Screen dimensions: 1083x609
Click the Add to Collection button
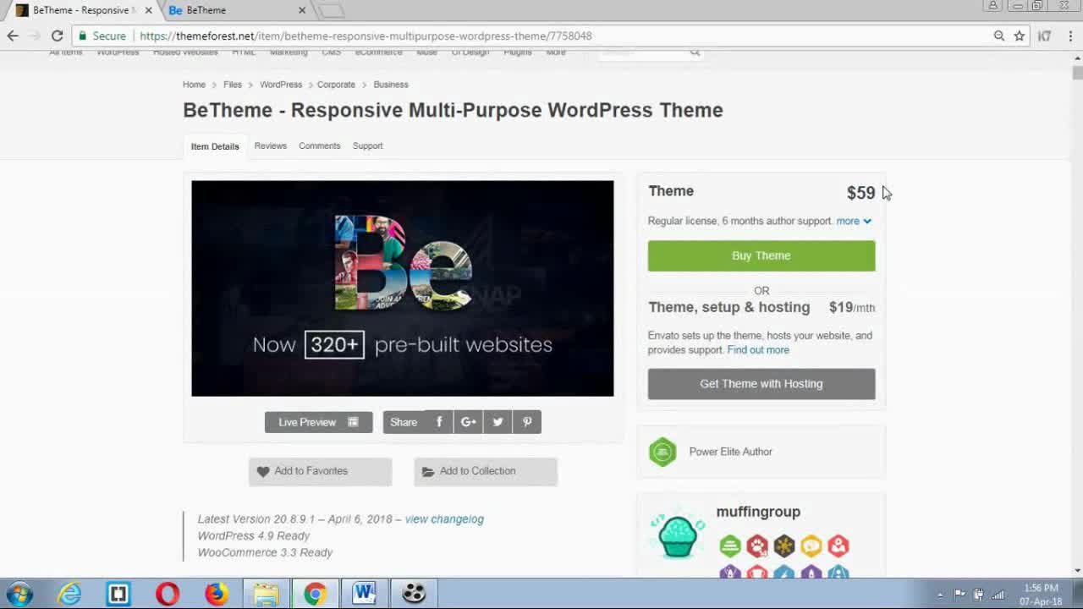486,471
